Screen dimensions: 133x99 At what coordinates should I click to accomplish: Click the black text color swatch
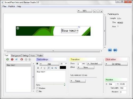(63, 68)
